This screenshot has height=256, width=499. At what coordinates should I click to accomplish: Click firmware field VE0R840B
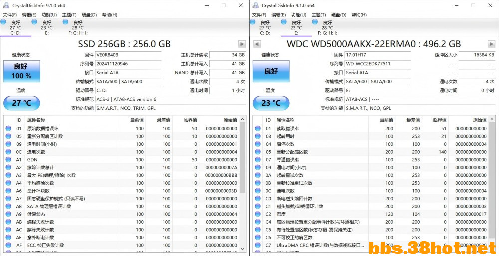pos(128,55)
